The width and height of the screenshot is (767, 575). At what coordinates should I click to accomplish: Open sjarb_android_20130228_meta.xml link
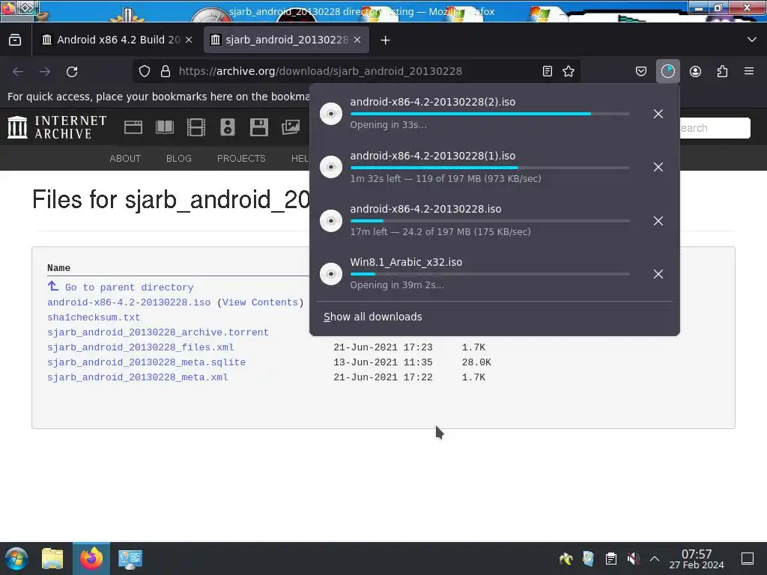[x=138, y=377]
